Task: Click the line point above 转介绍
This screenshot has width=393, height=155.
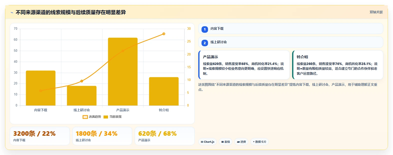Action: [x=164, y=34]
